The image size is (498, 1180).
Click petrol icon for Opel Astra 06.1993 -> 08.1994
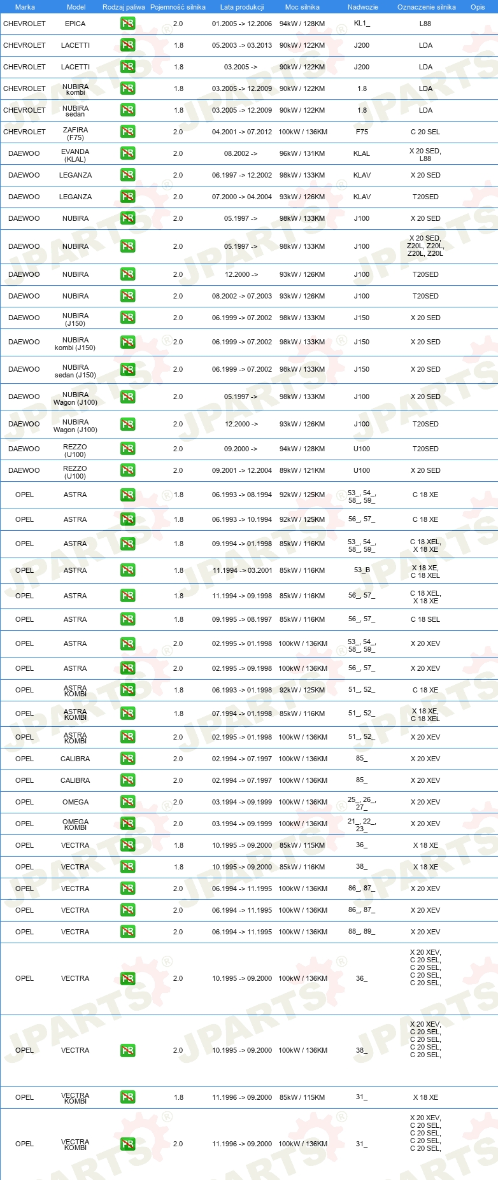127,495
